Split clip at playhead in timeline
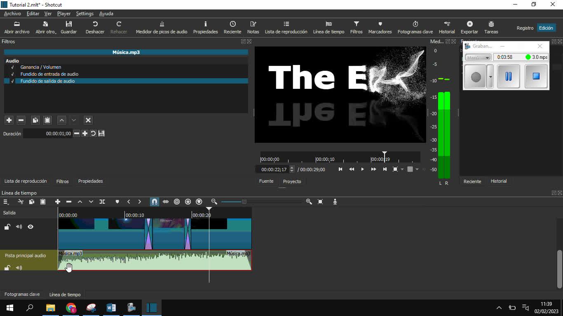This screenshot has height=316, width=563. pos(102,202)
